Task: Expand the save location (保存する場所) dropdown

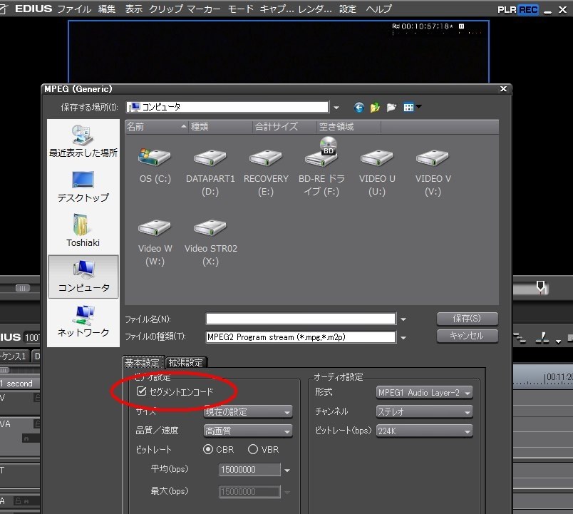Action: [336, 108]
